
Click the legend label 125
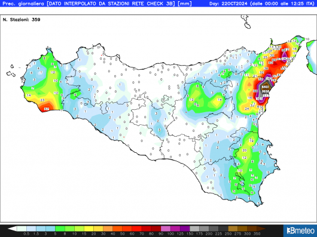pos(180,234)
